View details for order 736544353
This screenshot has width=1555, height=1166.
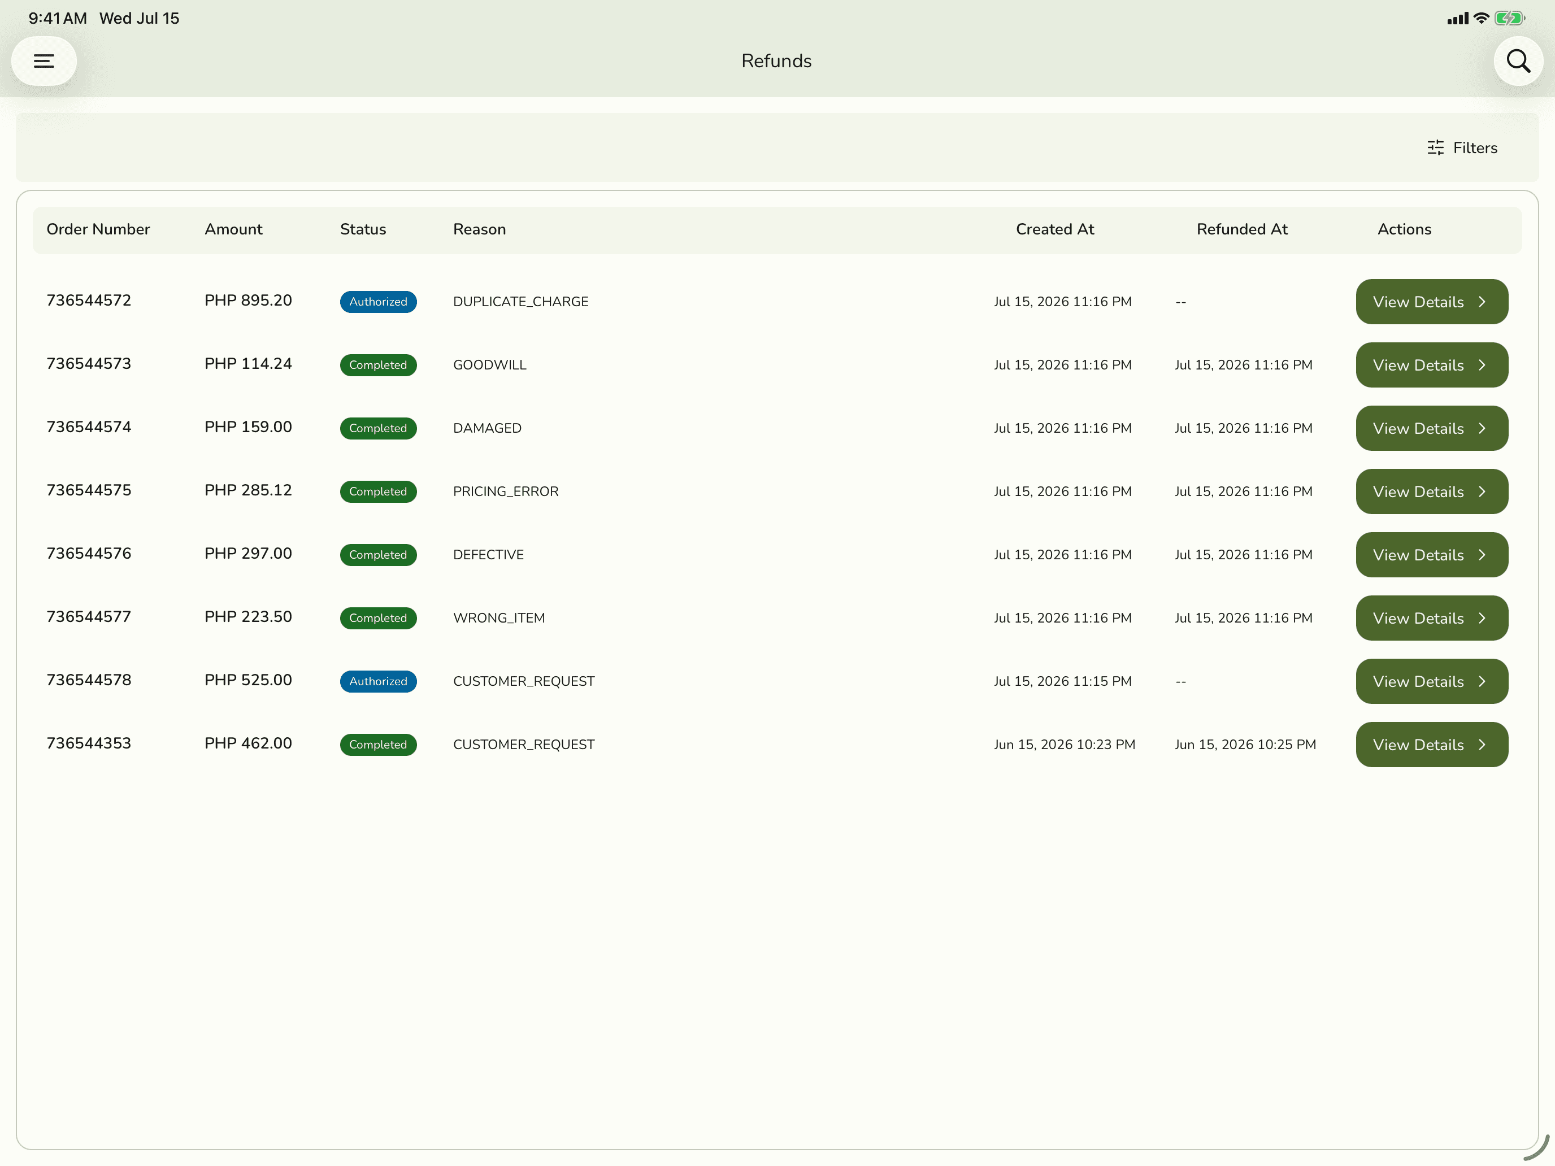[1432, 745]
